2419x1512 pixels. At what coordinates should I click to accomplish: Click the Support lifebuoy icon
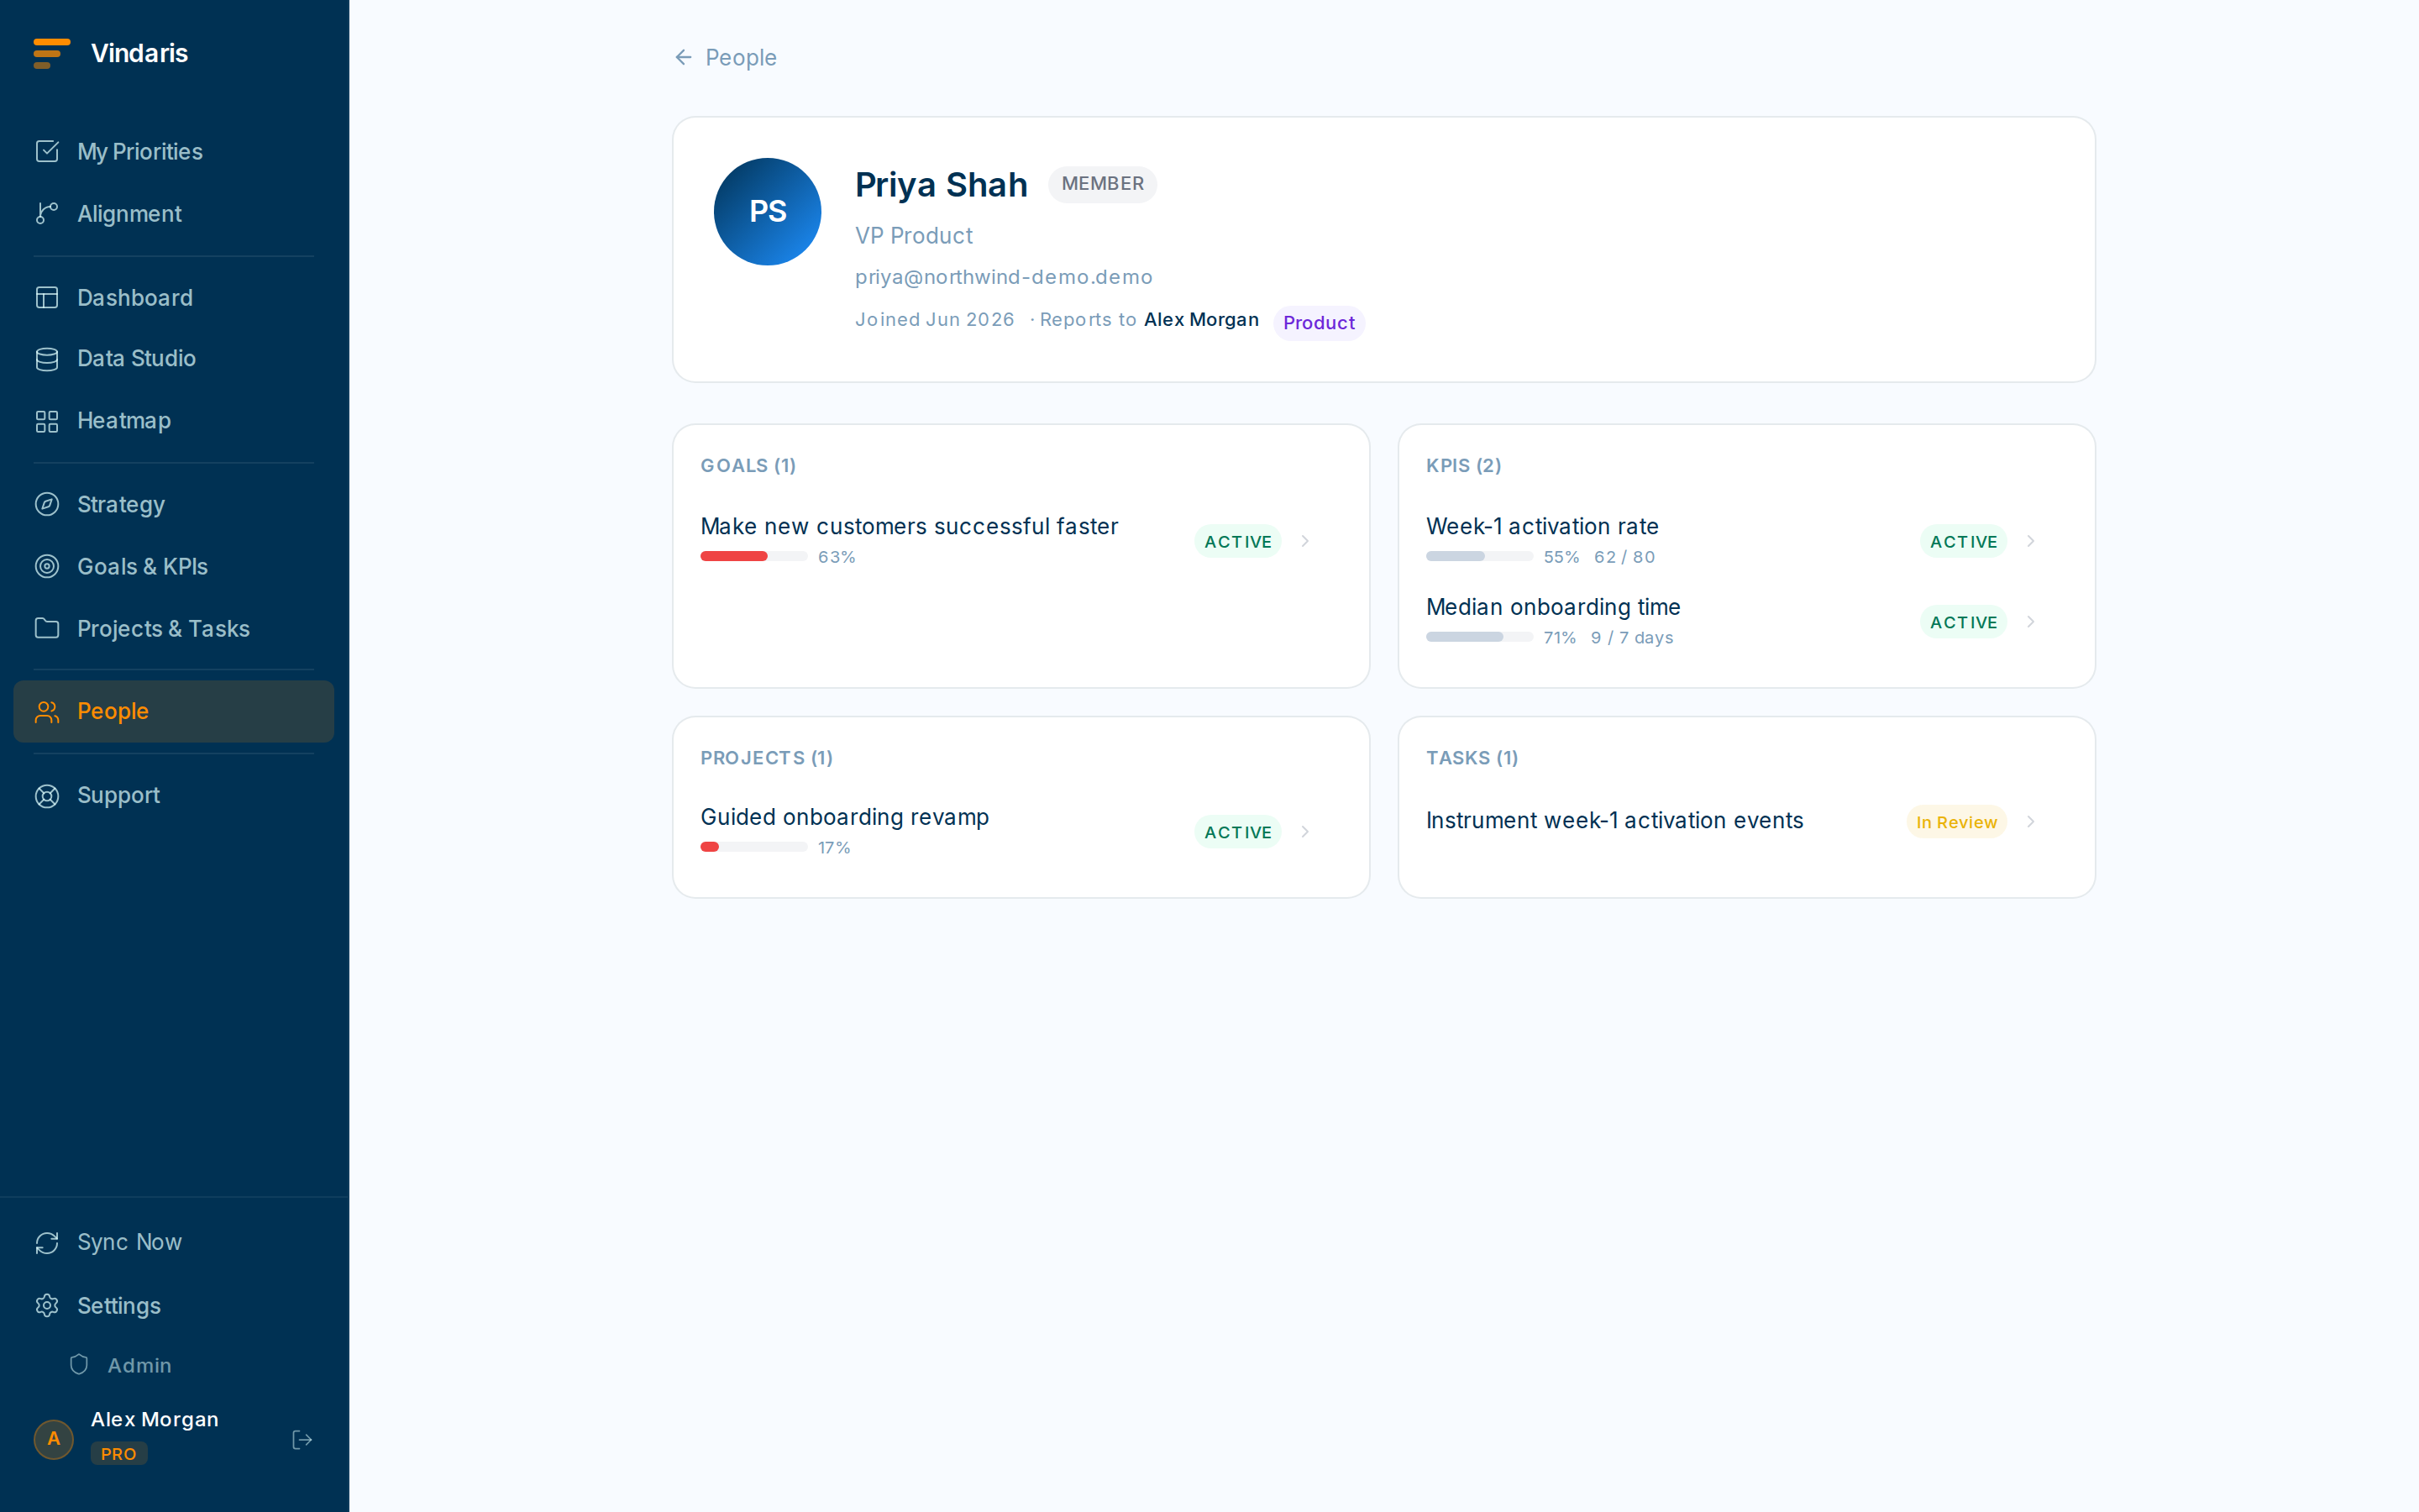pos(47,795)
